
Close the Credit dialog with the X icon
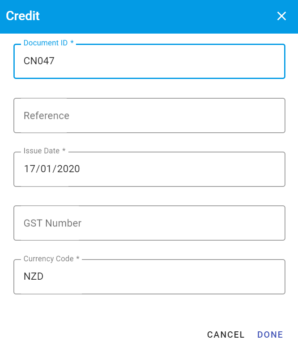point(281,16)
